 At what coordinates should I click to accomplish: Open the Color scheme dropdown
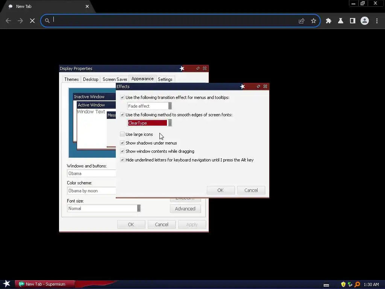tap(91, 191)
